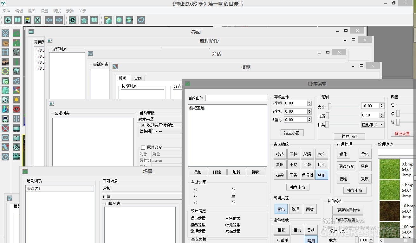The image size is (416, 243).
Task: Click the brush 大小 10.00 spinner arrows
Action: (x=382, y=106)
